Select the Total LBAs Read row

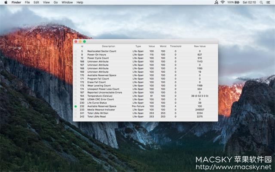tap(145, 117)
